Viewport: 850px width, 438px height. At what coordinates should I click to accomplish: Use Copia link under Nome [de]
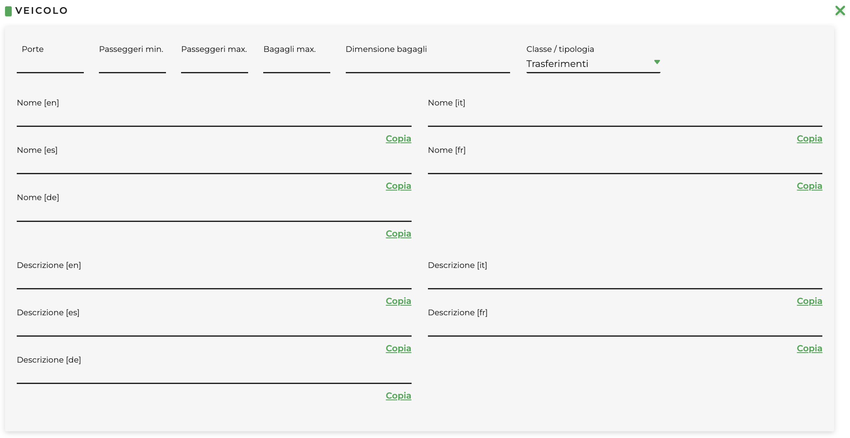[398, 234]
